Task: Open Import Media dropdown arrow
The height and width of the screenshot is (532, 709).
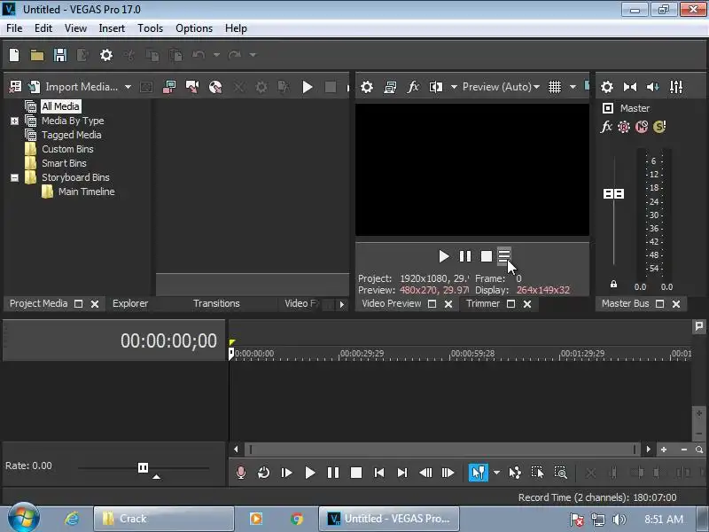Action: [x=128, y=86]
